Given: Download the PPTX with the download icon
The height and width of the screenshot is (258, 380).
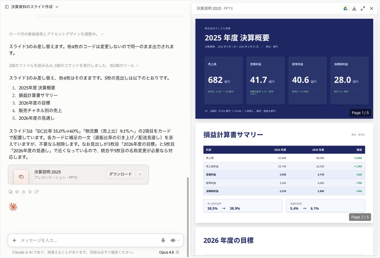Looking at the screenshot, I should pos(354,9).
